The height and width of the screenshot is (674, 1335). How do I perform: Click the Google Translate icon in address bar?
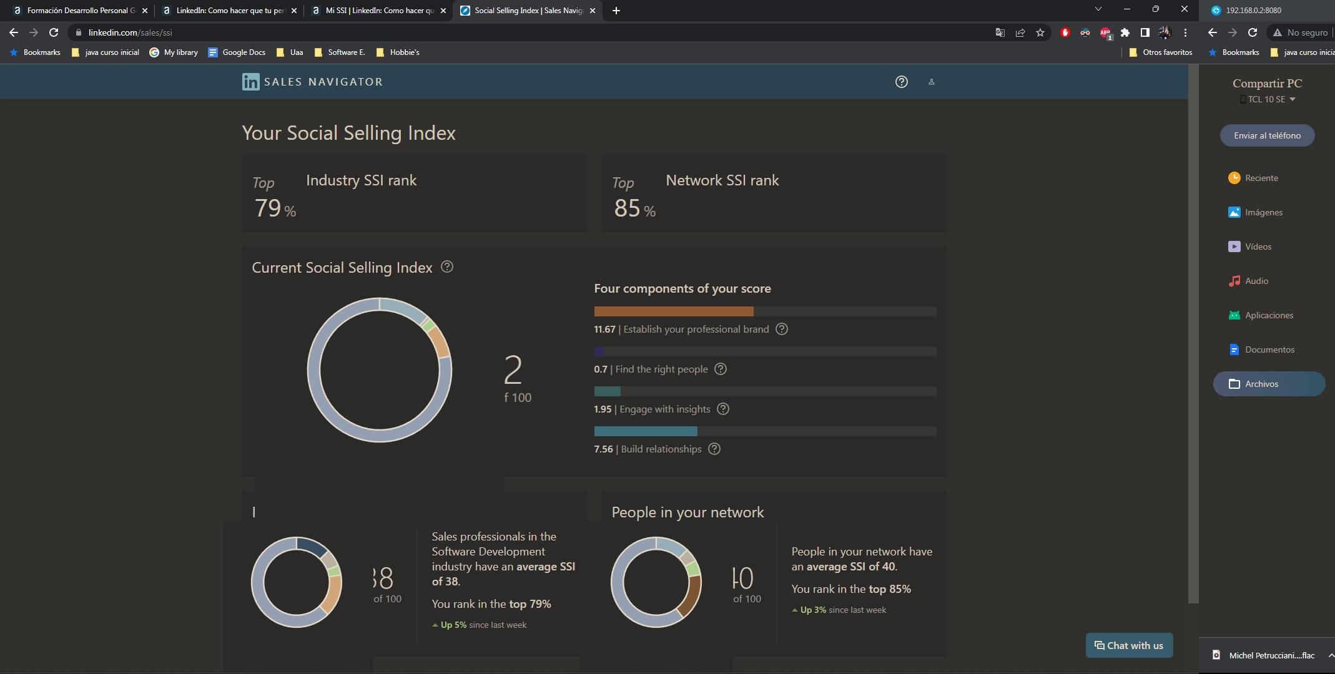coord(1000,32)
